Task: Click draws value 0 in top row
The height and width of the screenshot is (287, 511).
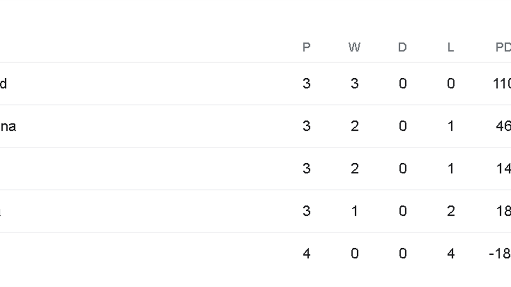Action: pos(402,84)
